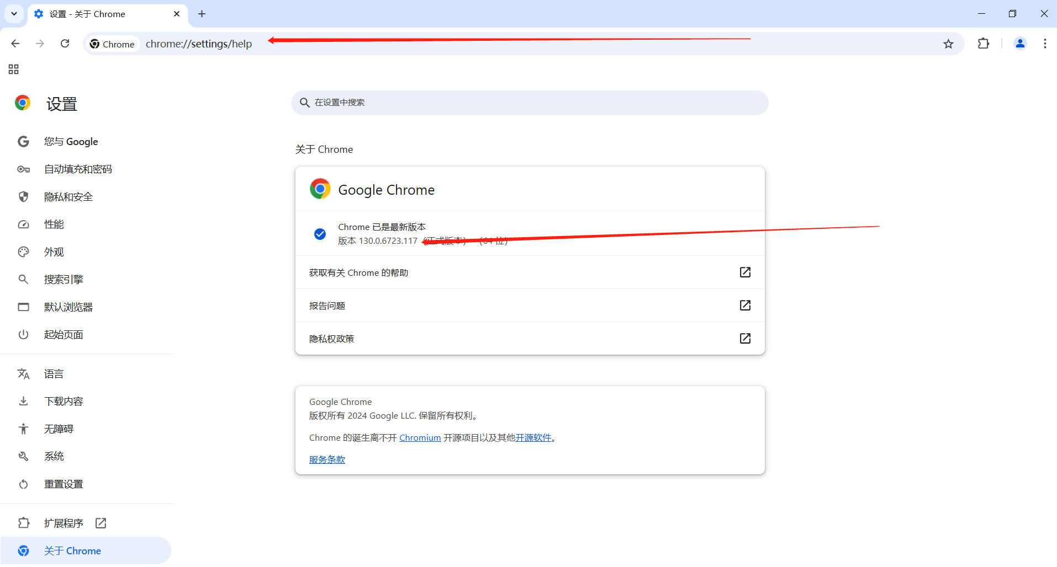
Task: Open 无障碍 settings section
Action: click(x=86, y=429)
